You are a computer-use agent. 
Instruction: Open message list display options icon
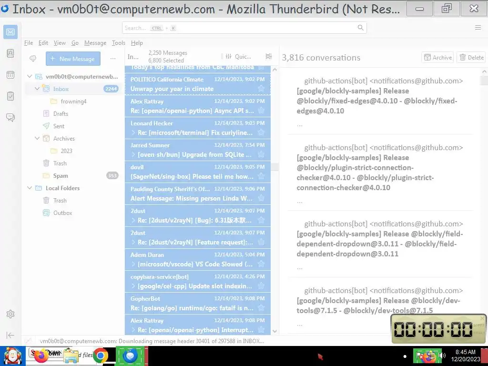269,56
